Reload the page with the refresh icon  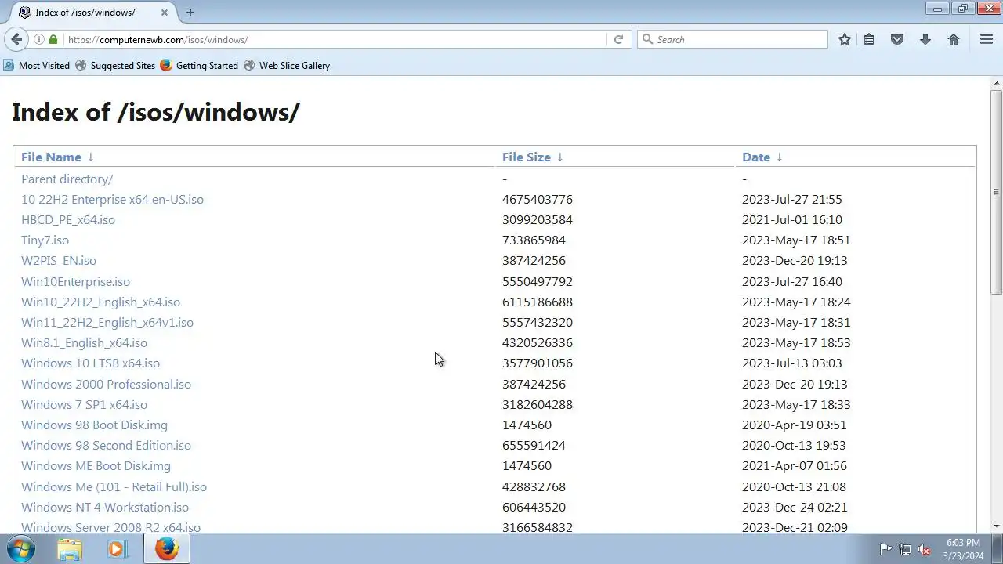[618, 39]
